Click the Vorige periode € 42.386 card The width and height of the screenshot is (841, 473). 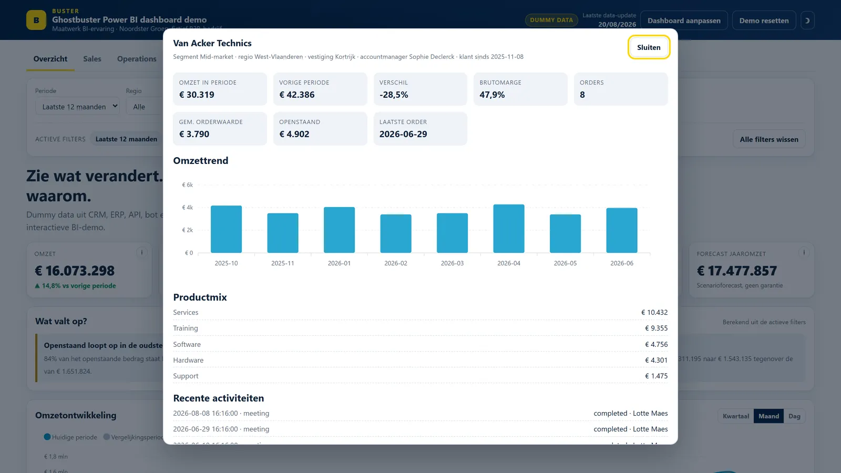(320, 89)
